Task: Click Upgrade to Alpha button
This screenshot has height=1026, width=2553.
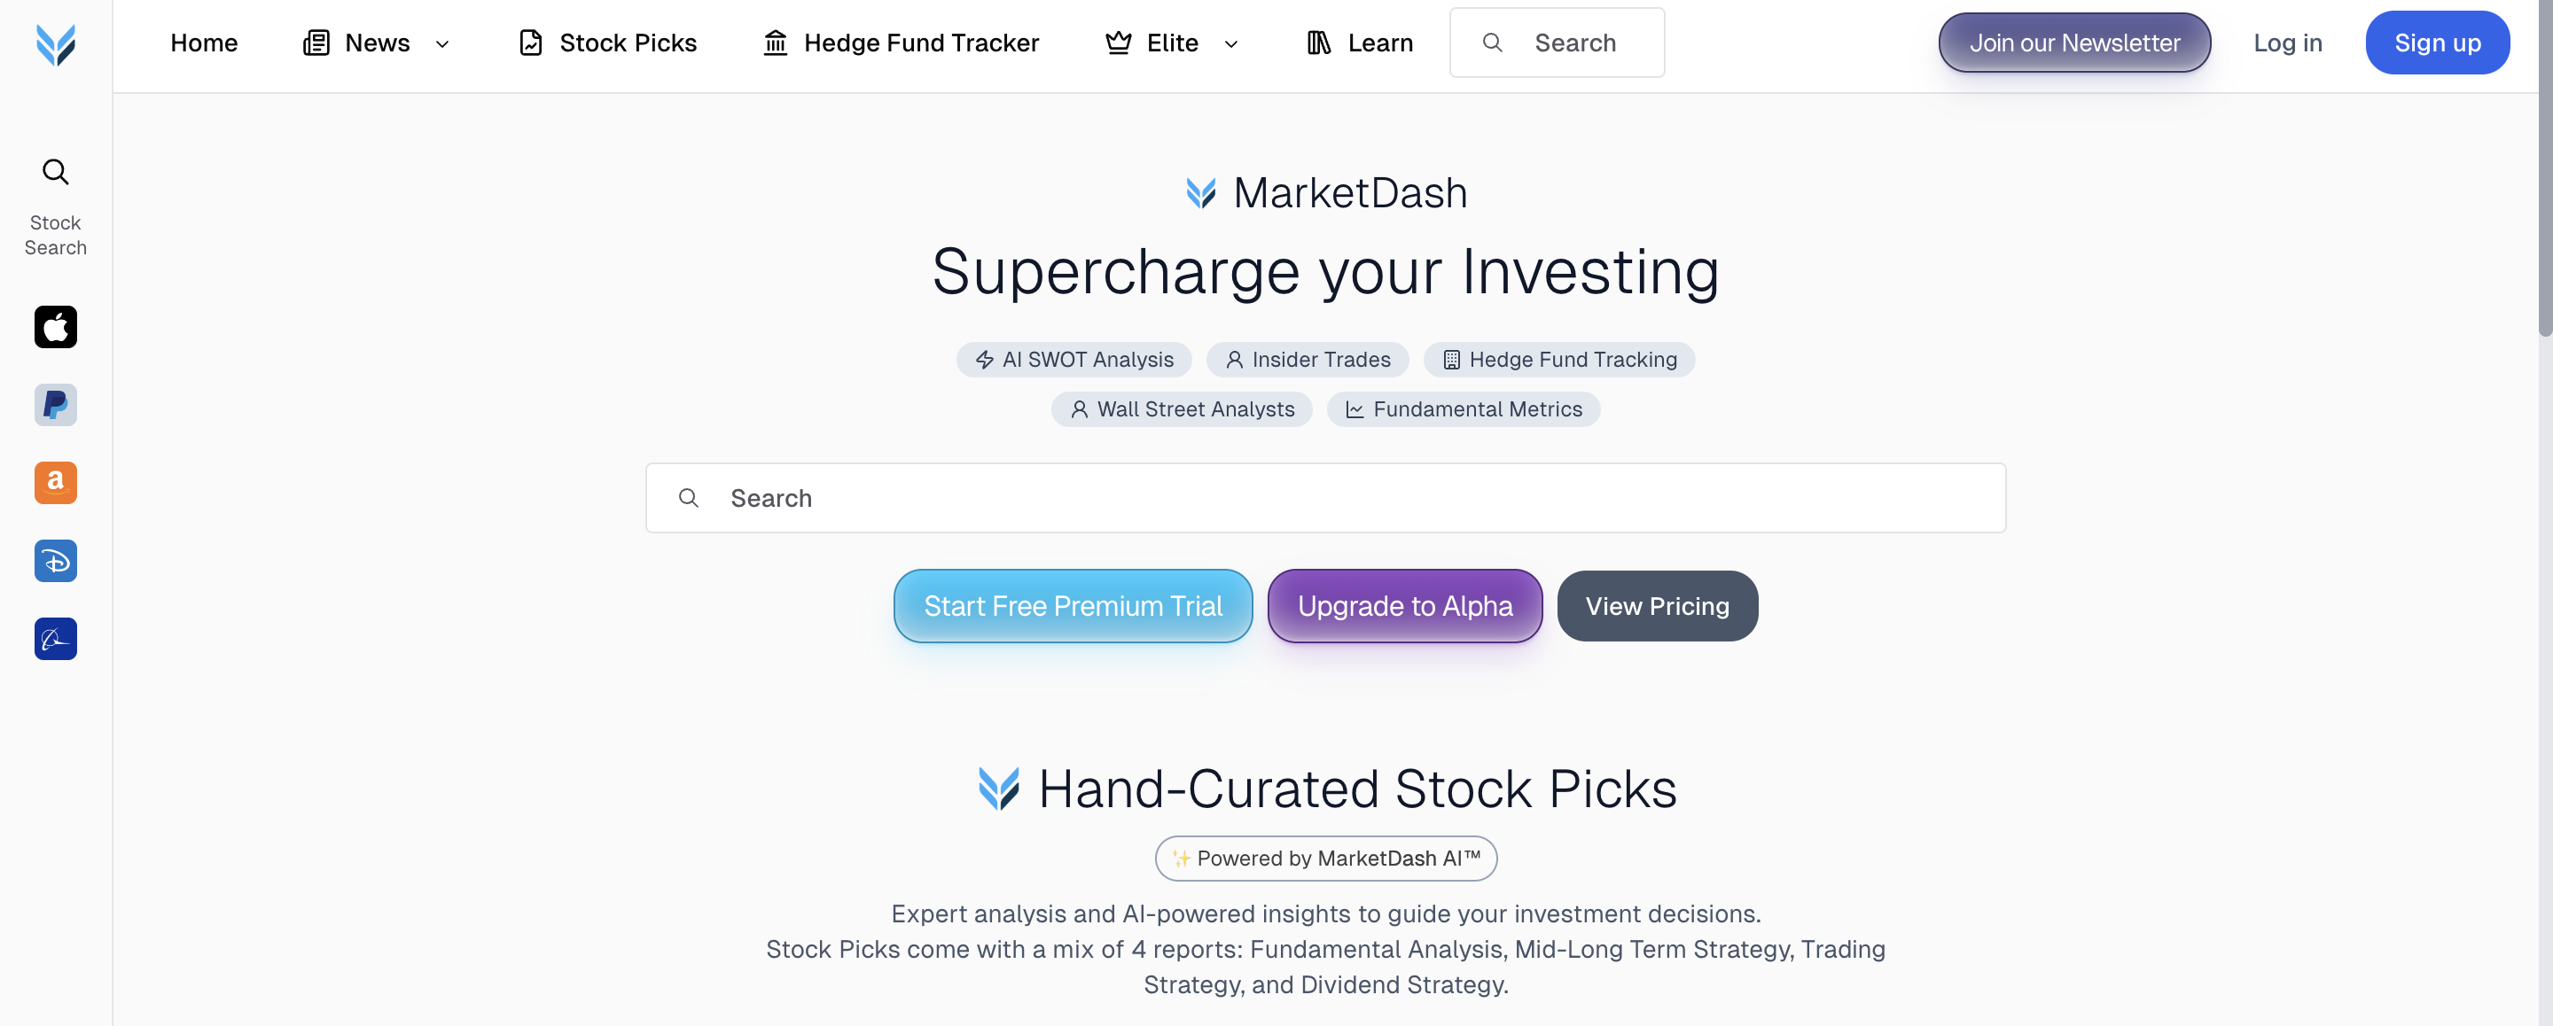Action: point(1404,606)
